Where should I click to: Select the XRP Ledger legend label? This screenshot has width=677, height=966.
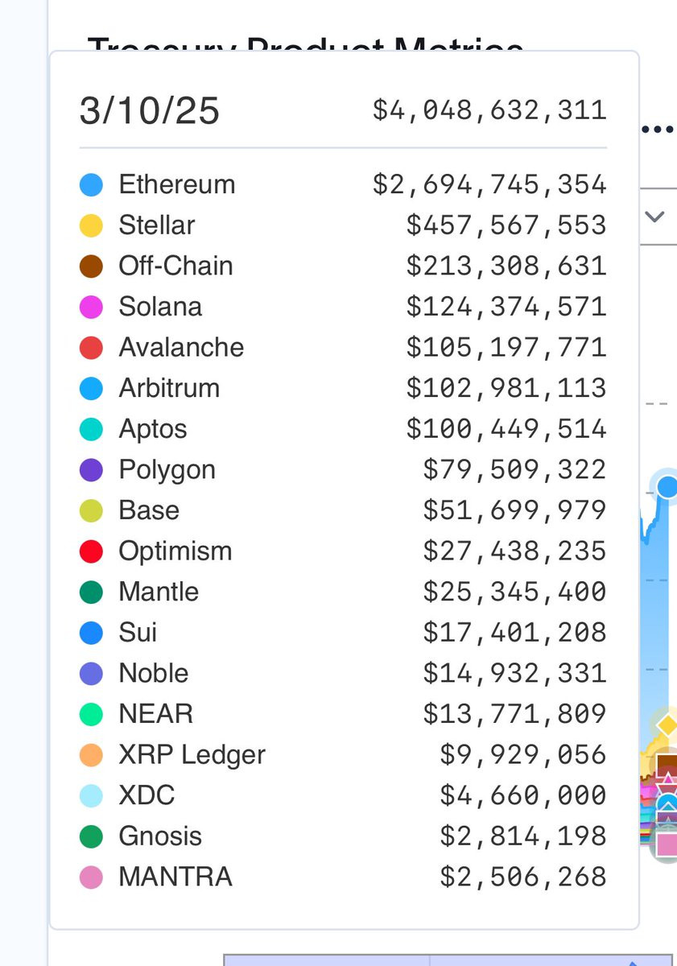click(x=192, y=755)
